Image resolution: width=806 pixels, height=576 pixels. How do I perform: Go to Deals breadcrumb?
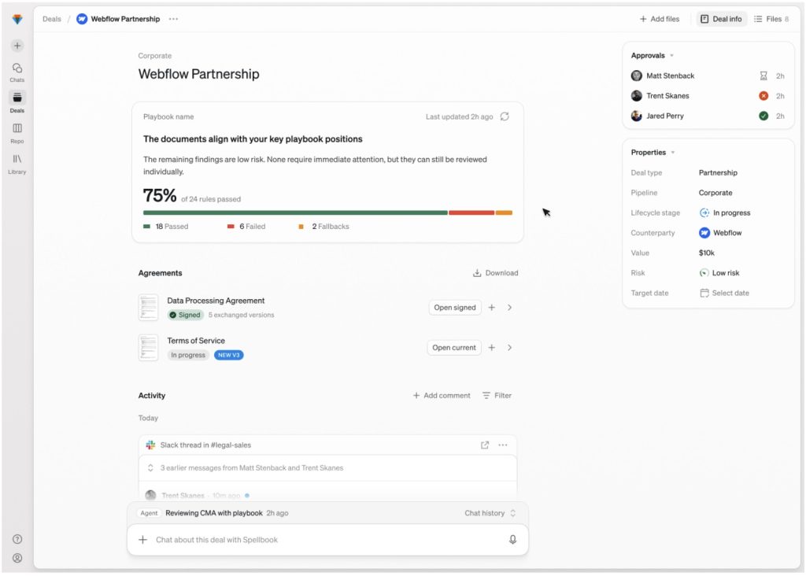52,19
